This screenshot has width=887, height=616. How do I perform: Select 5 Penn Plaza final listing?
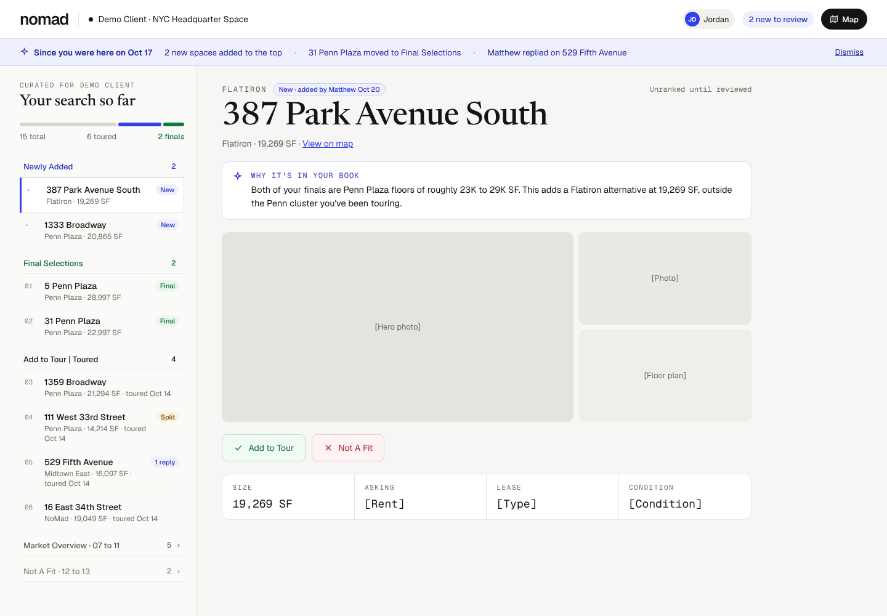click(x=102, y=291)
